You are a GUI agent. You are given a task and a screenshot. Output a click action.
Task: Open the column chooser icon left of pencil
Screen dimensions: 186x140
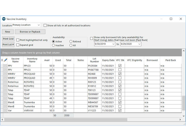(x=2, y=60)
